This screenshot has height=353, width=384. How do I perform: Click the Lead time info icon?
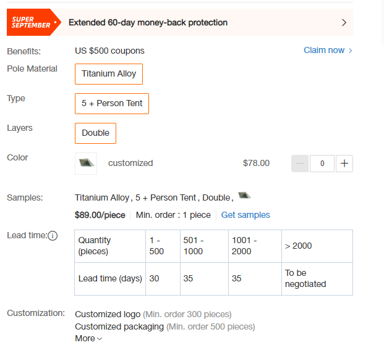(x=53, y=236)
